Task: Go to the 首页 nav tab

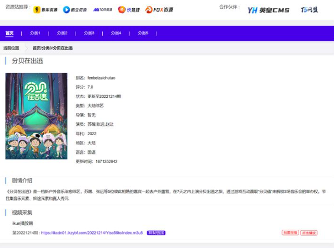Action: (x=9, y=33)
